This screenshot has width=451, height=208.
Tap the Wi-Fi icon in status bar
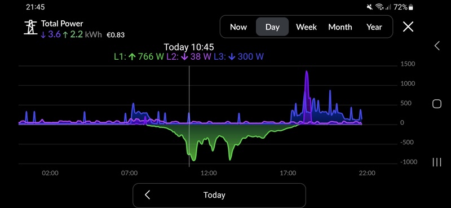[379, 7]
